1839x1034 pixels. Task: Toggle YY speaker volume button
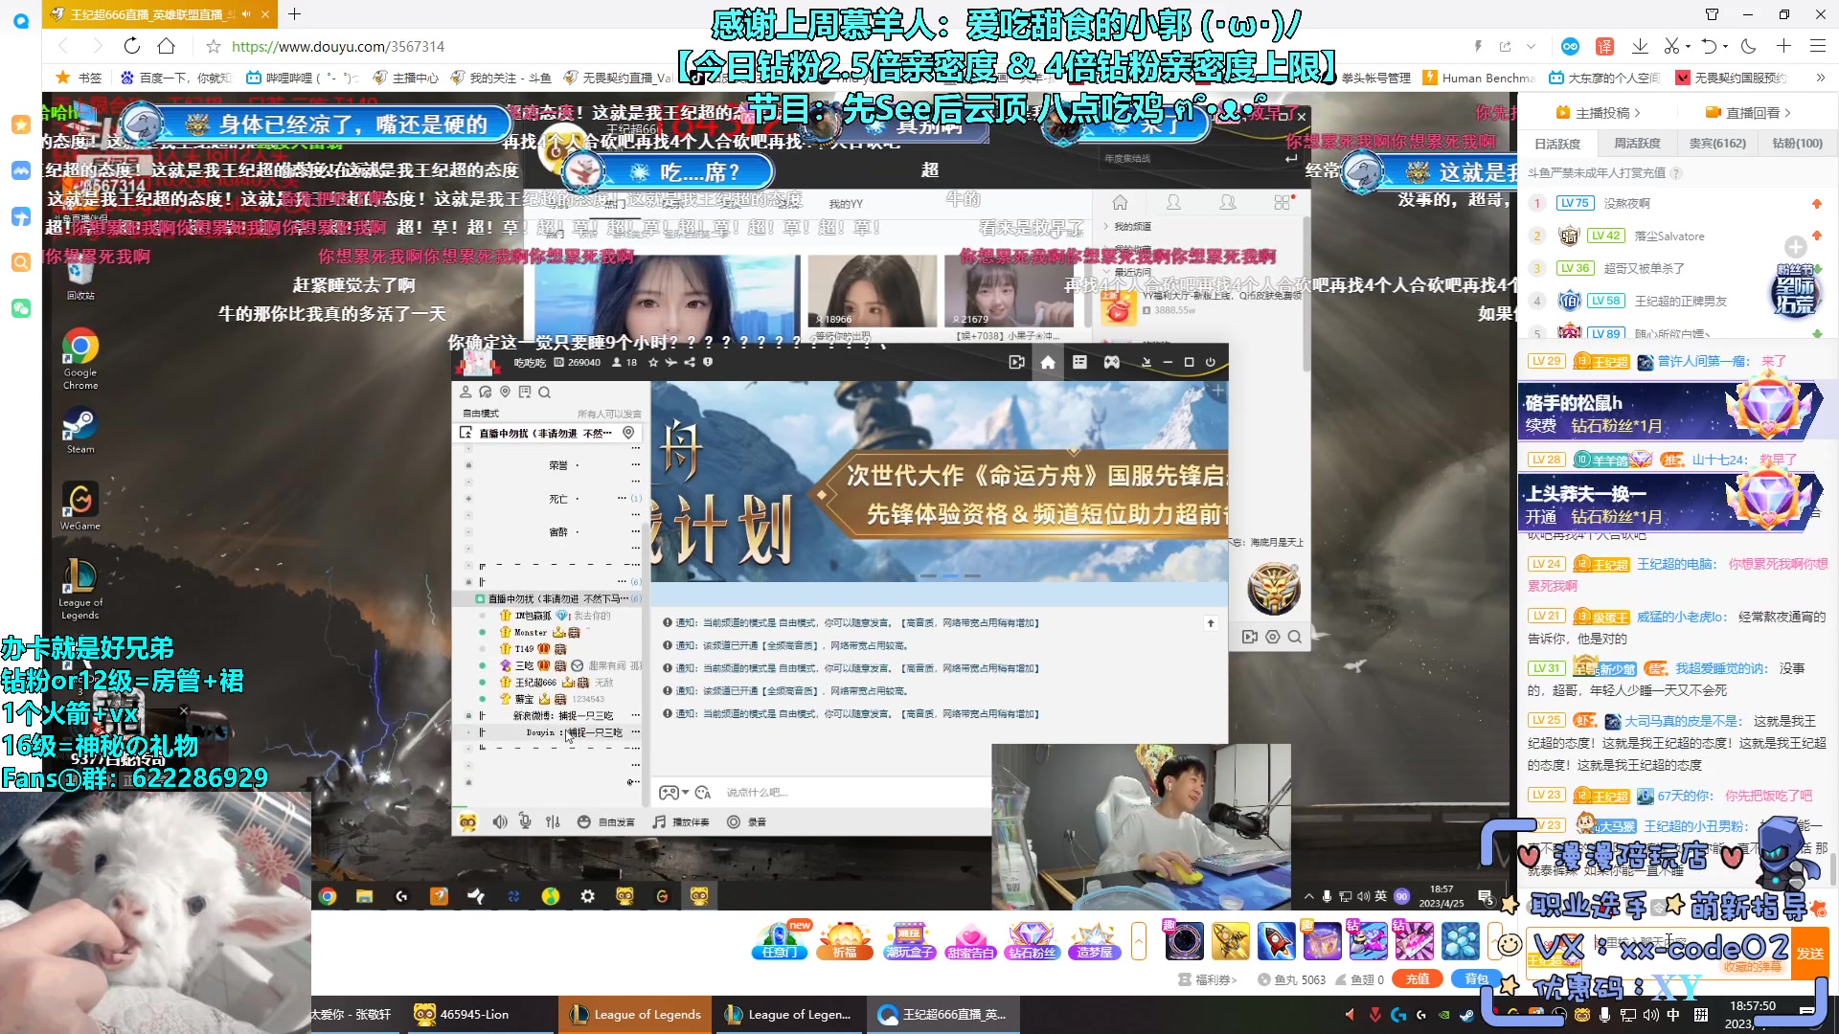pyautogui.click(x=499, y=821)
